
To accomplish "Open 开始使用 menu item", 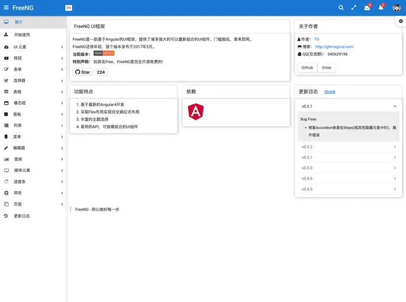I will pyautogui.click(x=33, y=35).
